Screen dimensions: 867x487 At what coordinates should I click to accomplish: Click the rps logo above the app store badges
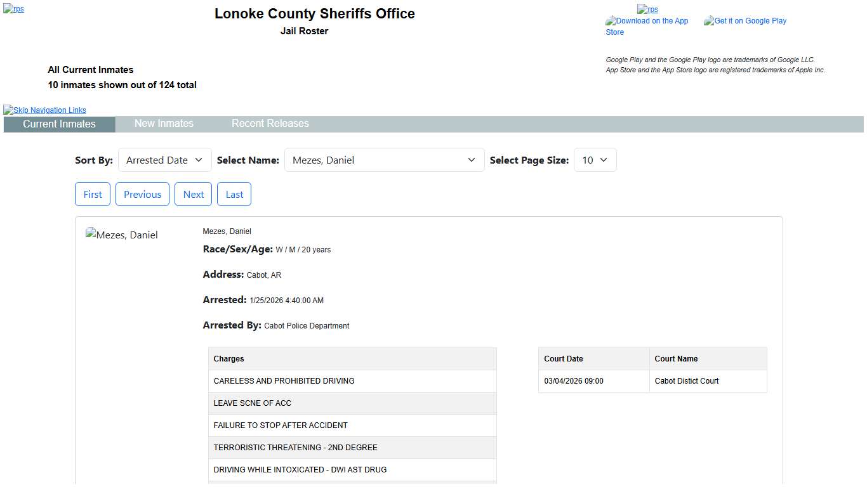(x=647, y=10)
